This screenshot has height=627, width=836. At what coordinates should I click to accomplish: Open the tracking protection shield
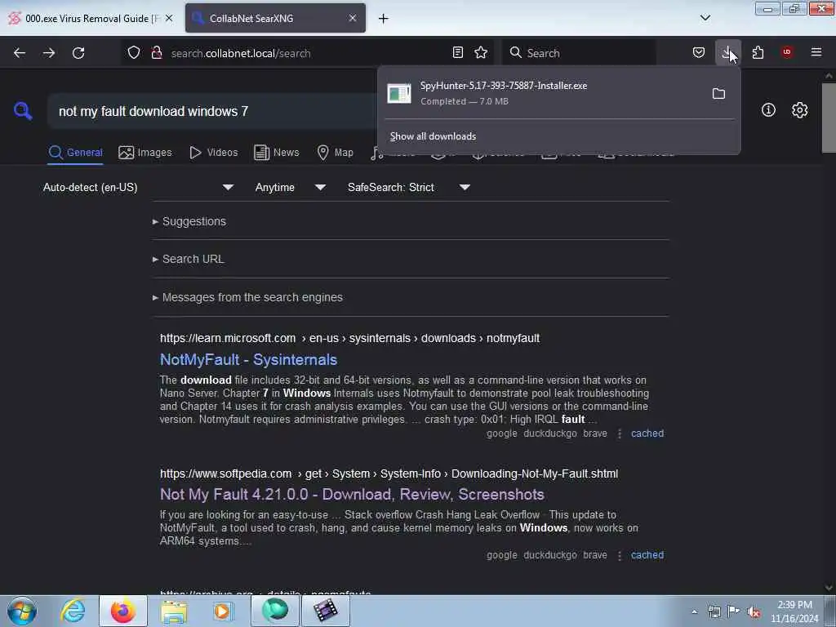click(134, 53)
